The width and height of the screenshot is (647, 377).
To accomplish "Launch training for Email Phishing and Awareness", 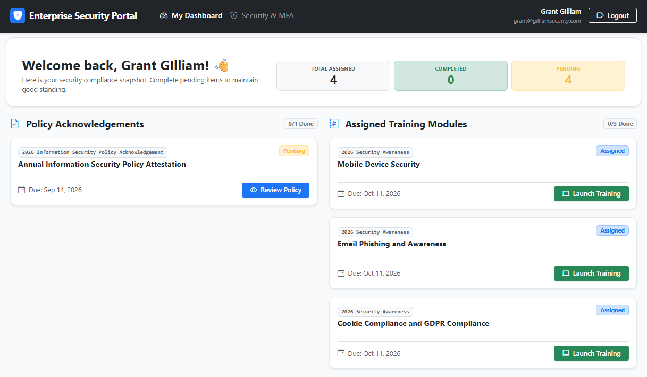I will pyautogui.click(x=591, y=273).
